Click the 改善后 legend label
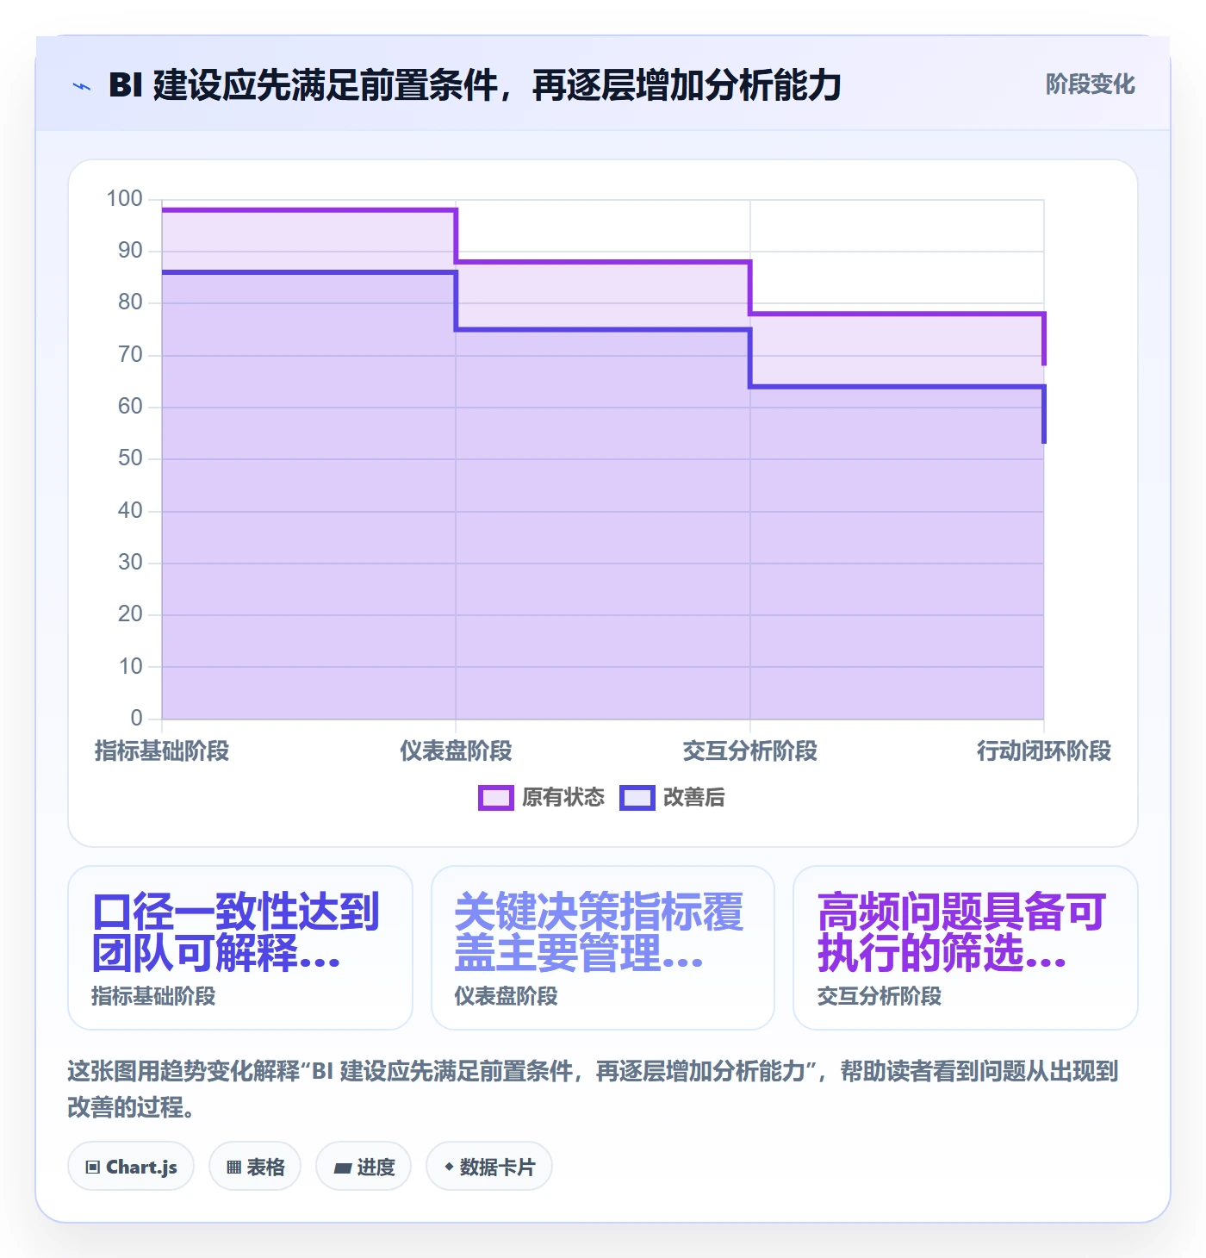The height and width of the screenshot is (1258, 1206). (x=694, y=798)
